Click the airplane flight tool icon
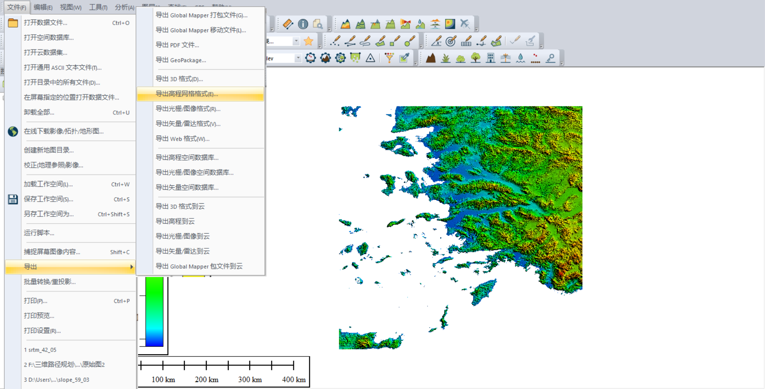Image resolution: width=765 pixels, height=389 pixels. (465, 24)
